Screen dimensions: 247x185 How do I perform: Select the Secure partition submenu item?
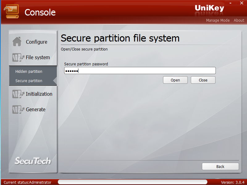pos(29,81)
